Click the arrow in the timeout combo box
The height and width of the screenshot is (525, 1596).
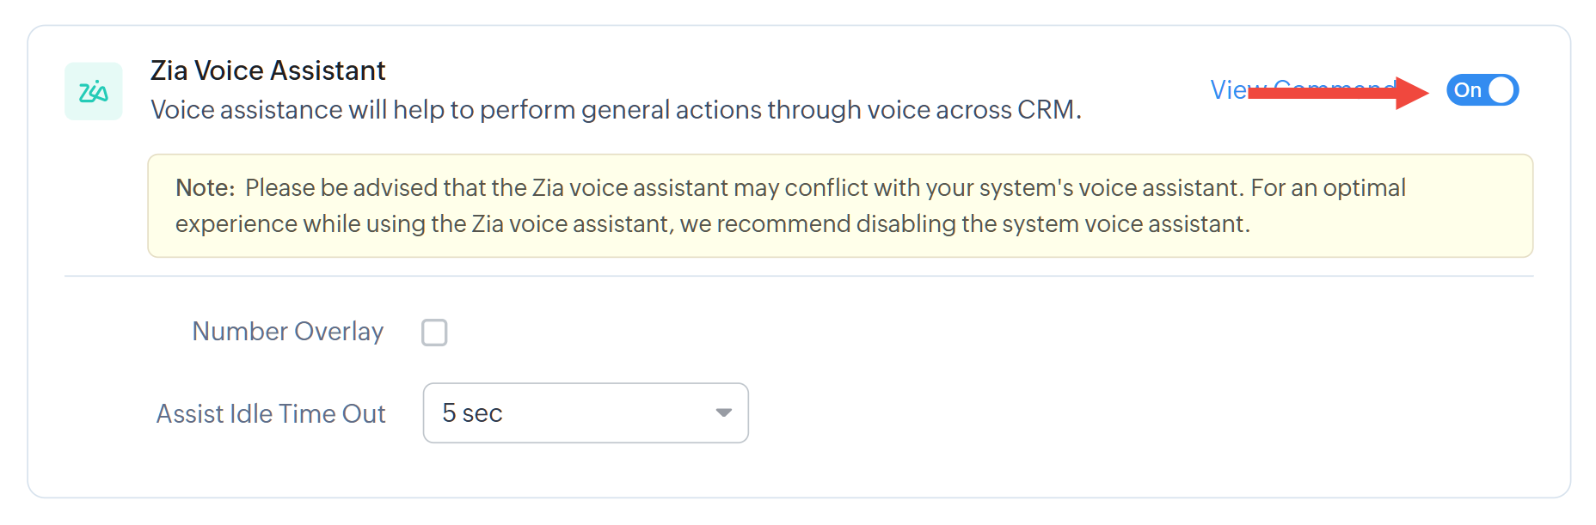[x=723, y=413]
